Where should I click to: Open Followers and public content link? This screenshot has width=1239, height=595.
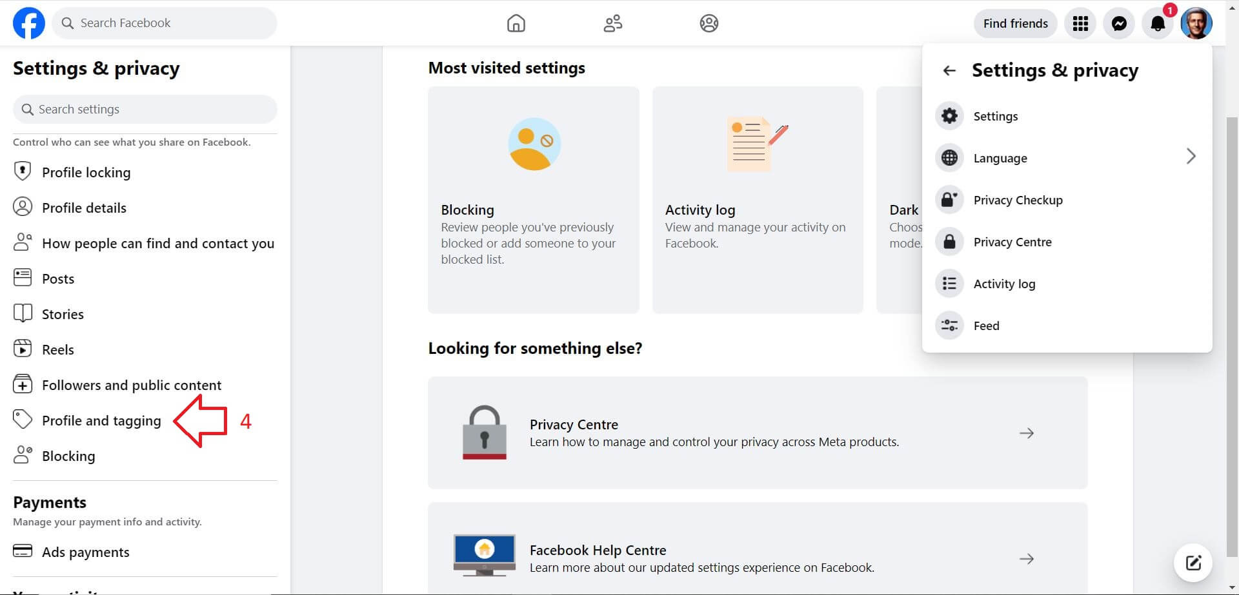[x=132, y=385]
